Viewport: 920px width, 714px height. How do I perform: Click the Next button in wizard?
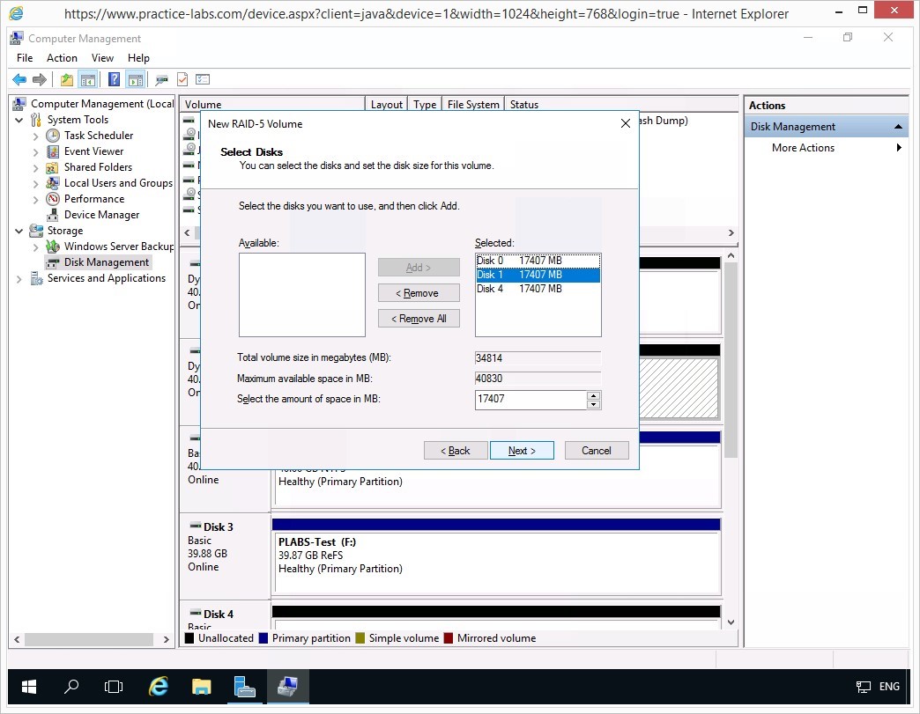pyautogui.click(x=522, y=451)
